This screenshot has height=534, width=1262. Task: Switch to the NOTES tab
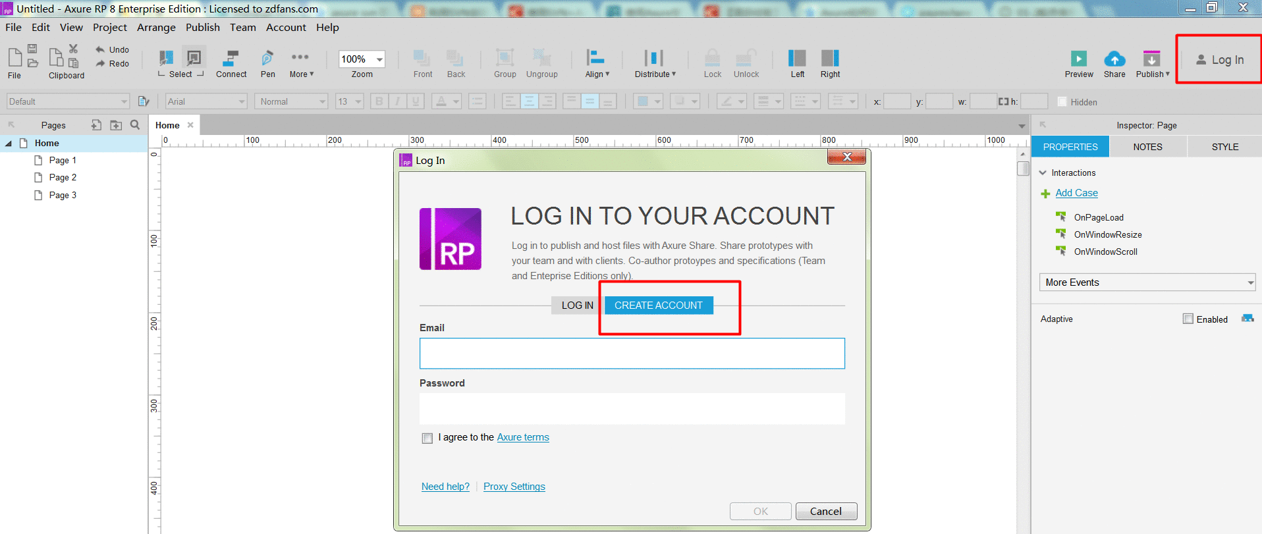tap(1147, 147)
